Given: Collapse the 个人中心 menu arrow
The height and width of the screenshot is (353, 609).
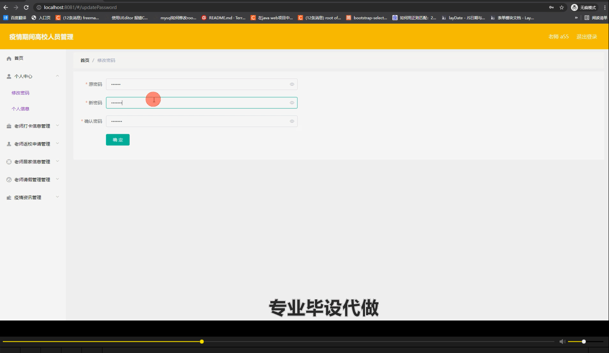Looking at the screenshot, I should (57, 76).
